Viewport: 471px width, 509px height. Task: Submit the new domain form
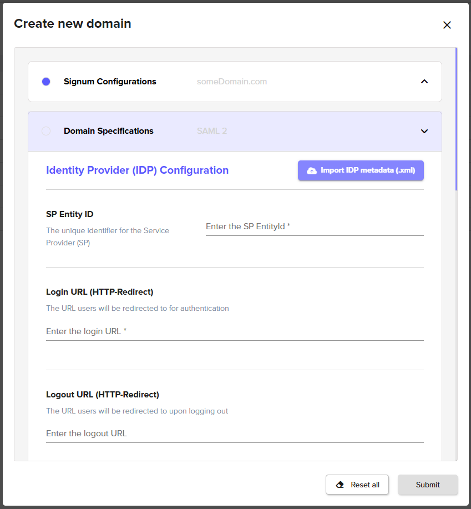click(428, 485)
